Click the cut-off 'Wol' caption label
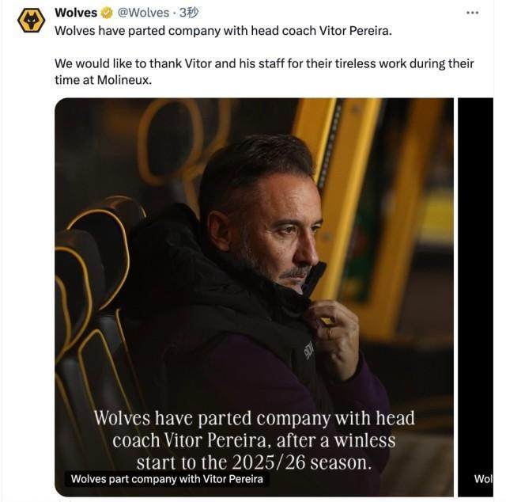Viewport: 506px width, 502px height. [482, 479]
